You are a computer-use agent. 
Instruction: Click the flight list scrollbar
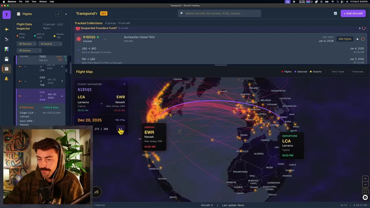(x=66, y=70)
